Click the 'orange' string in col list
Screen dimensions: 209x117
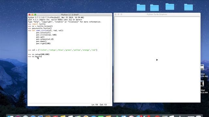pyautogui.click(x=86, y=50)
